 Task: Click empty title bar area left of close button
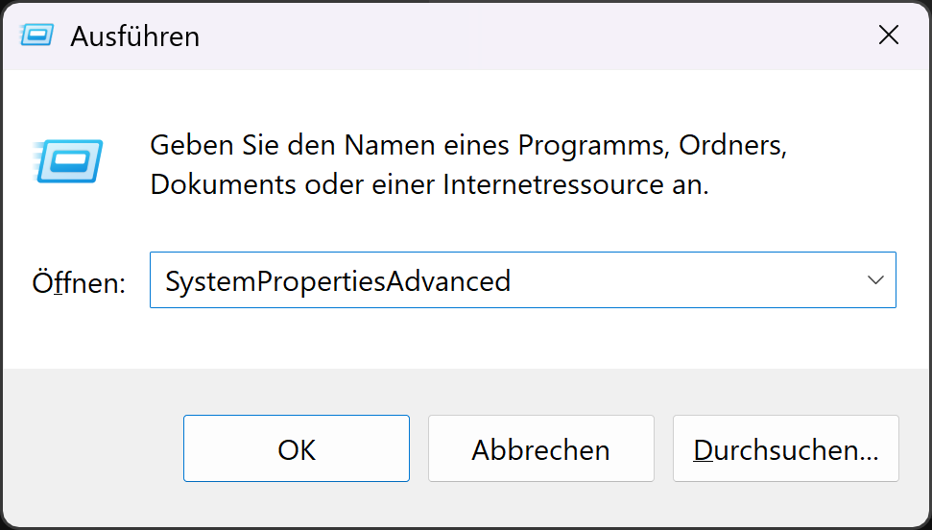pos(576,36)
